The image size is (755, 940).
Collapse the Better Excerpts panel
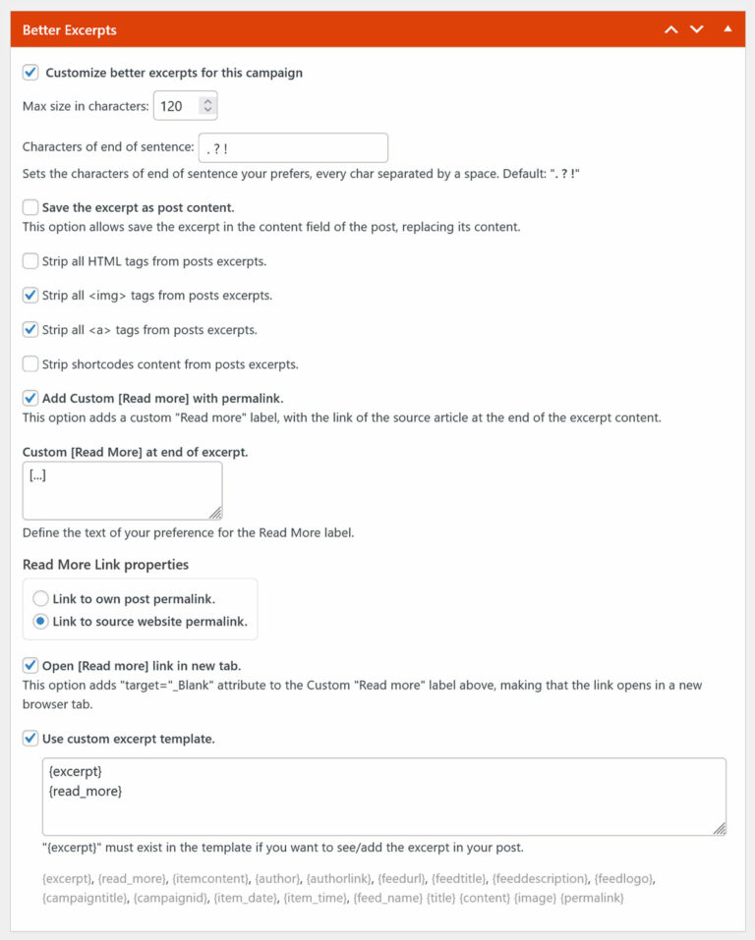(x=726, y=30)
